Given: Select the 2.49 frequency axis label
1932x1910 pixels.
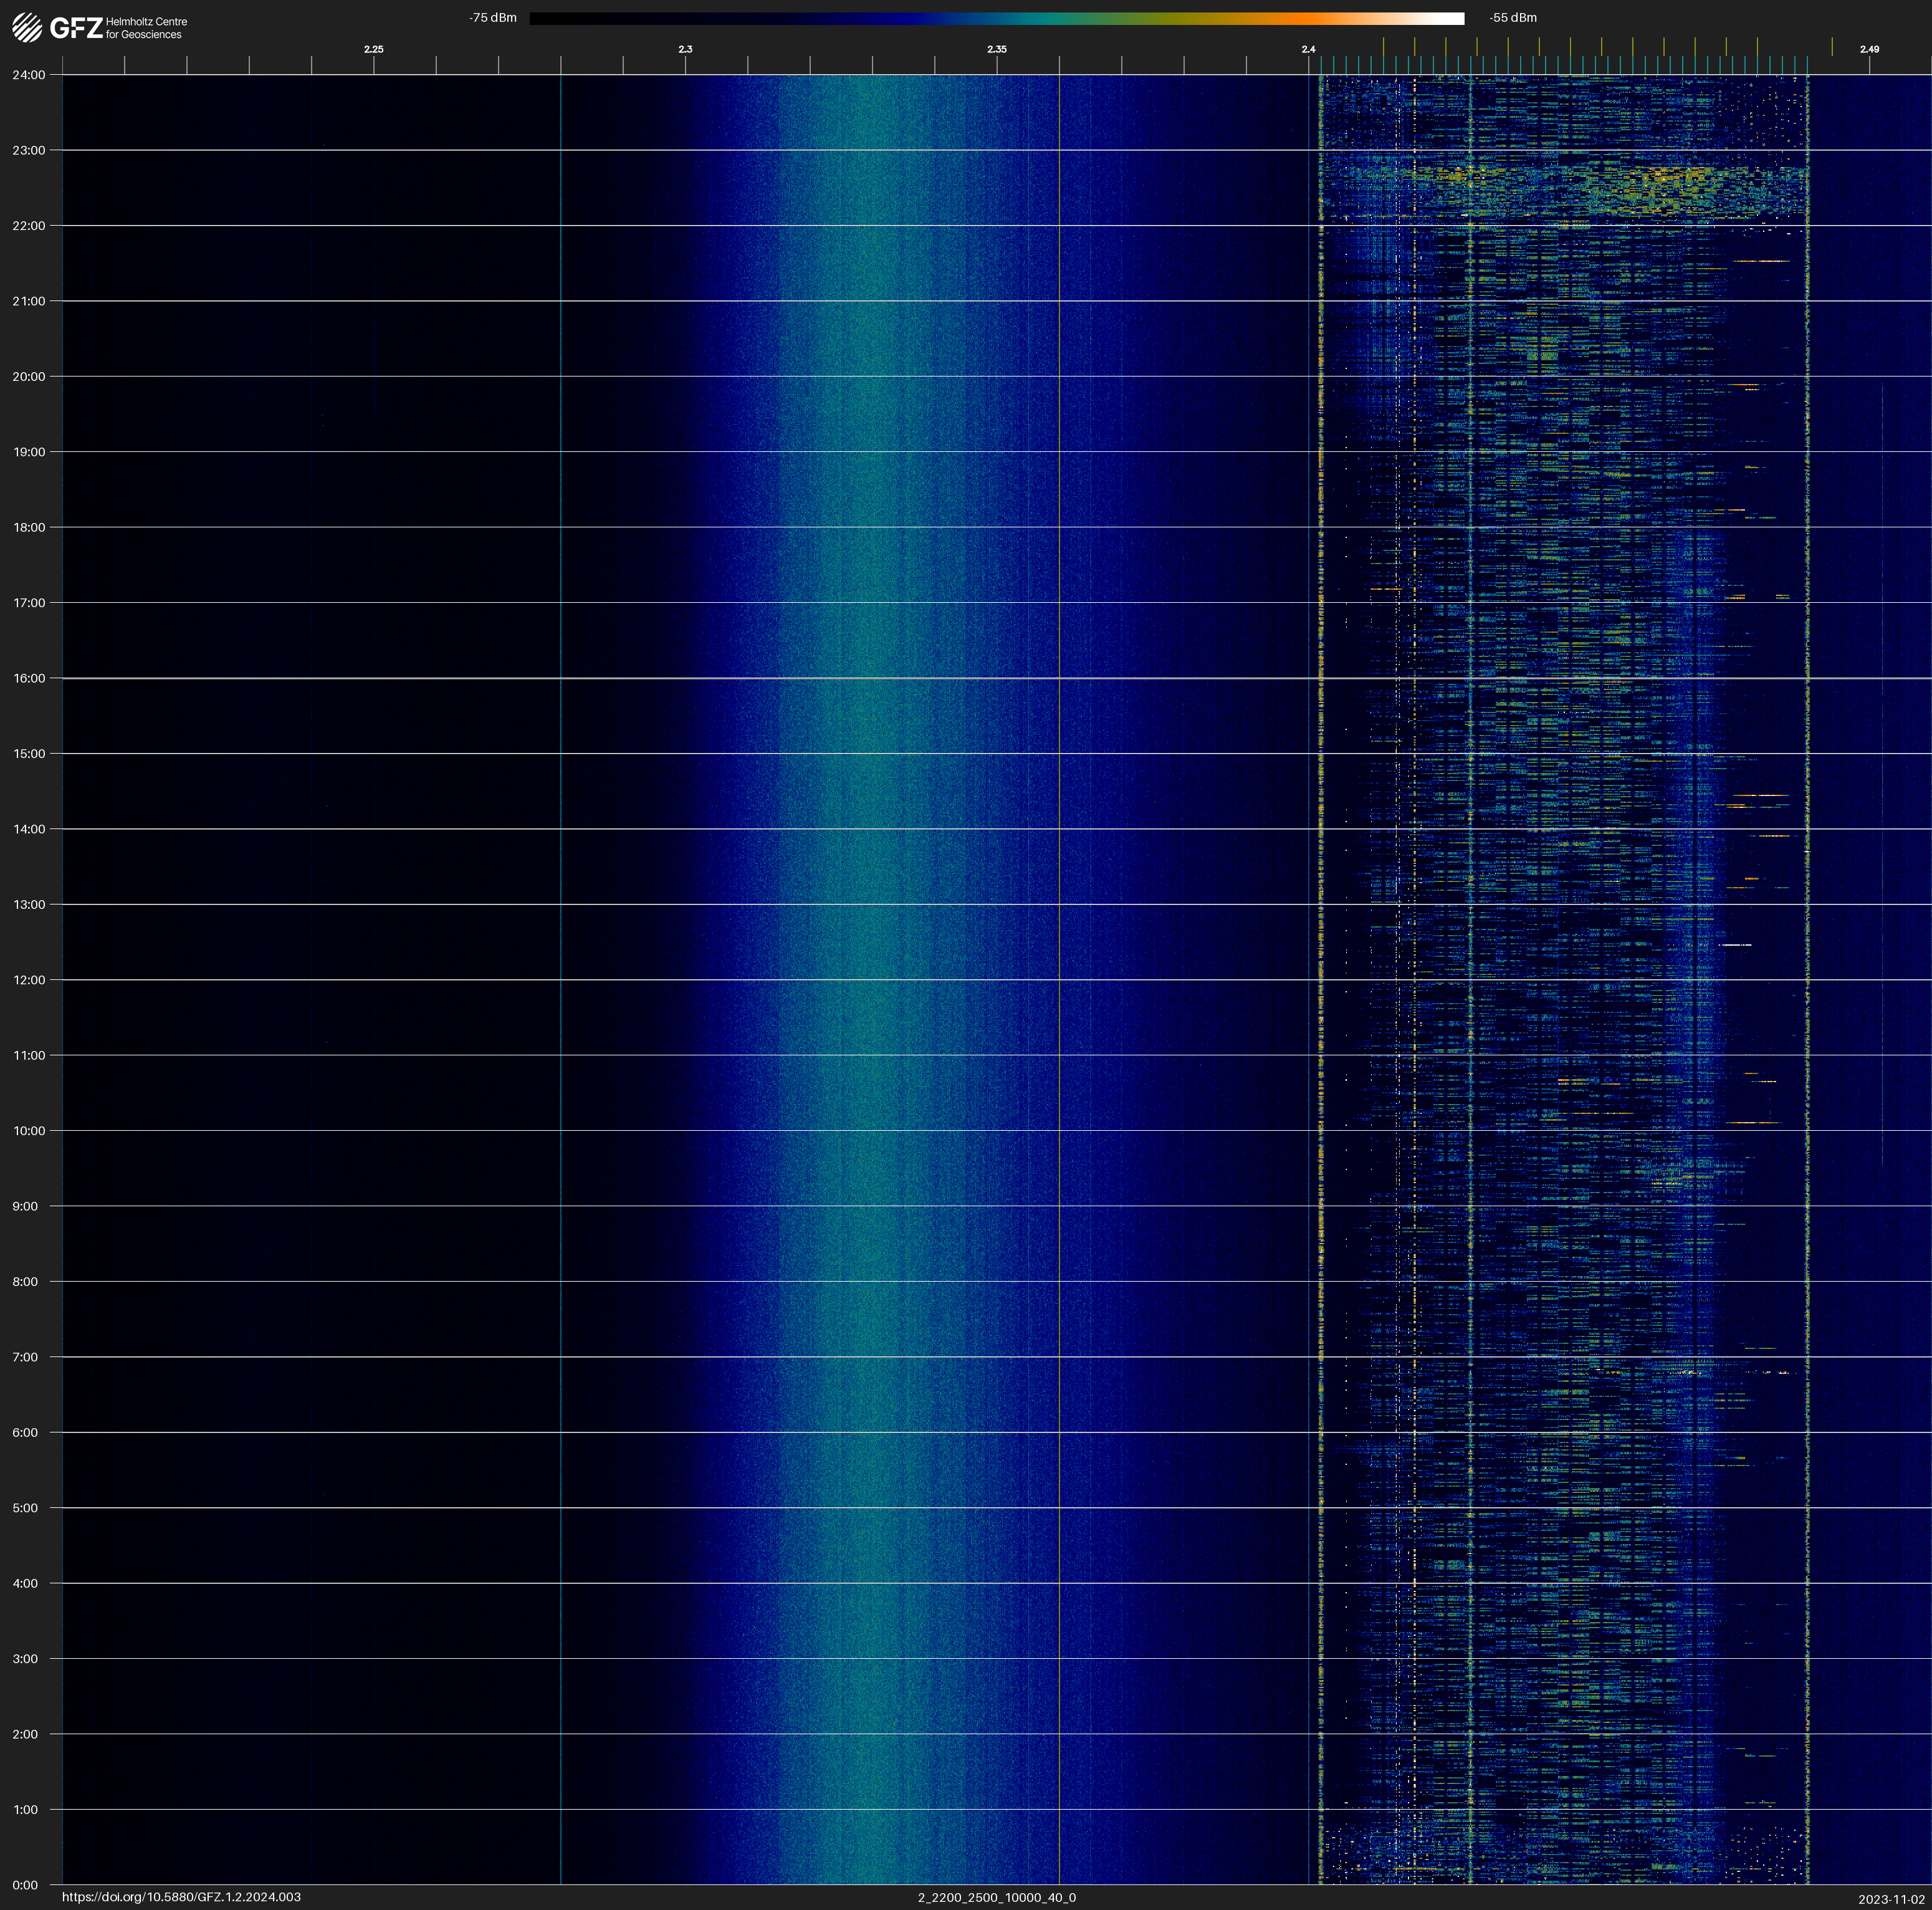Looking at the screenshot, I should click(1869, 49).
